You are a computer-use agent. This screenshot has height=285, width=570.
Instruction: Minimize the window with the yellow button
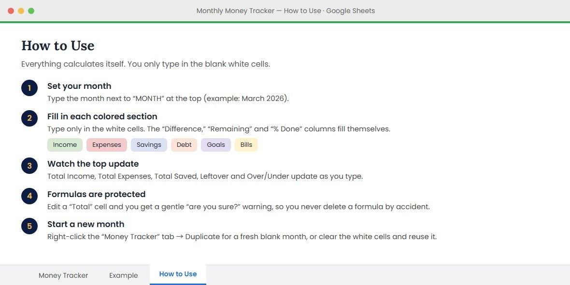pyautogui.click(x=21, y=11)
